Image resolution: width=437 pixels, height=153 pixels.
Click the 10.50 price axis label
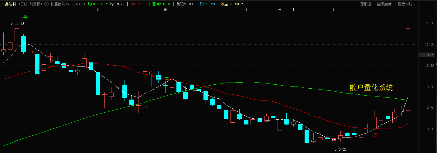click(x=429, y=66)
